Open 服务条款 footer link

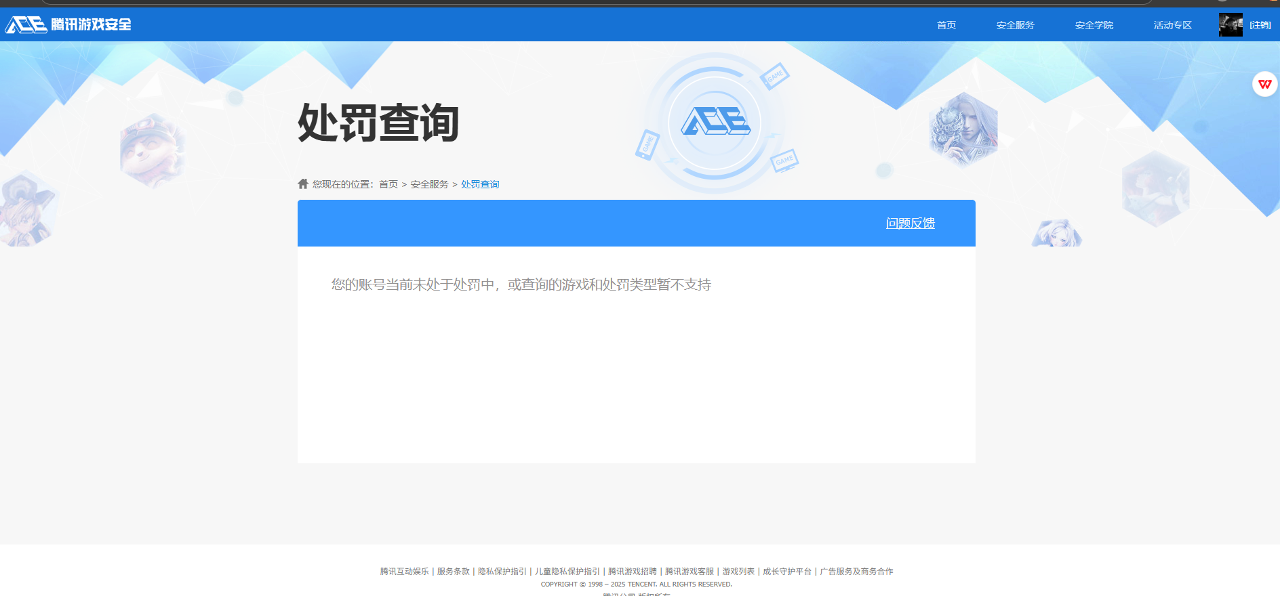tap(453, 572)
